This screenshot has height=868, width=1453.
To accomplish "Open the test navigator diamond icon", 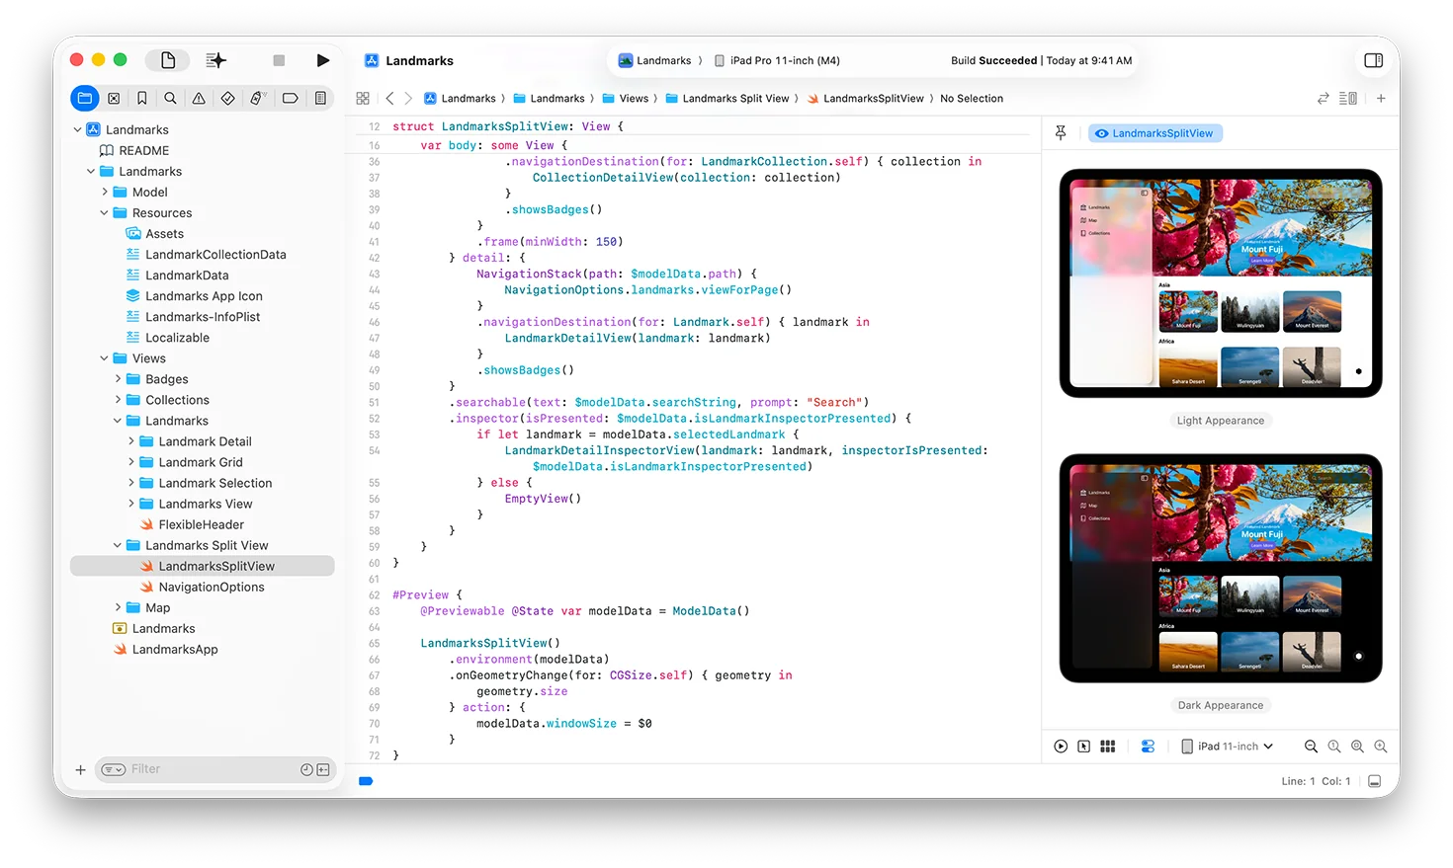I will (x=227, y=98).
